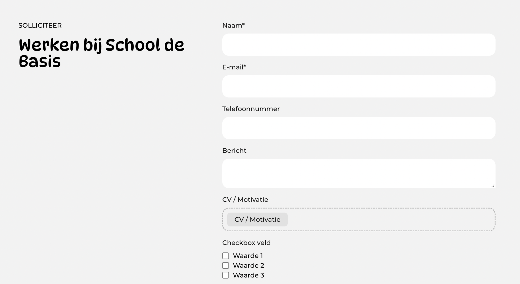Tick the Waarde 3 checkbox
The width and height of the screenshot is (520, 284).
click(226, 275)
